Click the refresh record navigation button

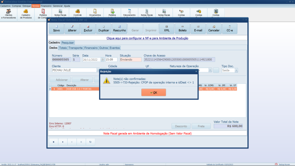[90, 142]
